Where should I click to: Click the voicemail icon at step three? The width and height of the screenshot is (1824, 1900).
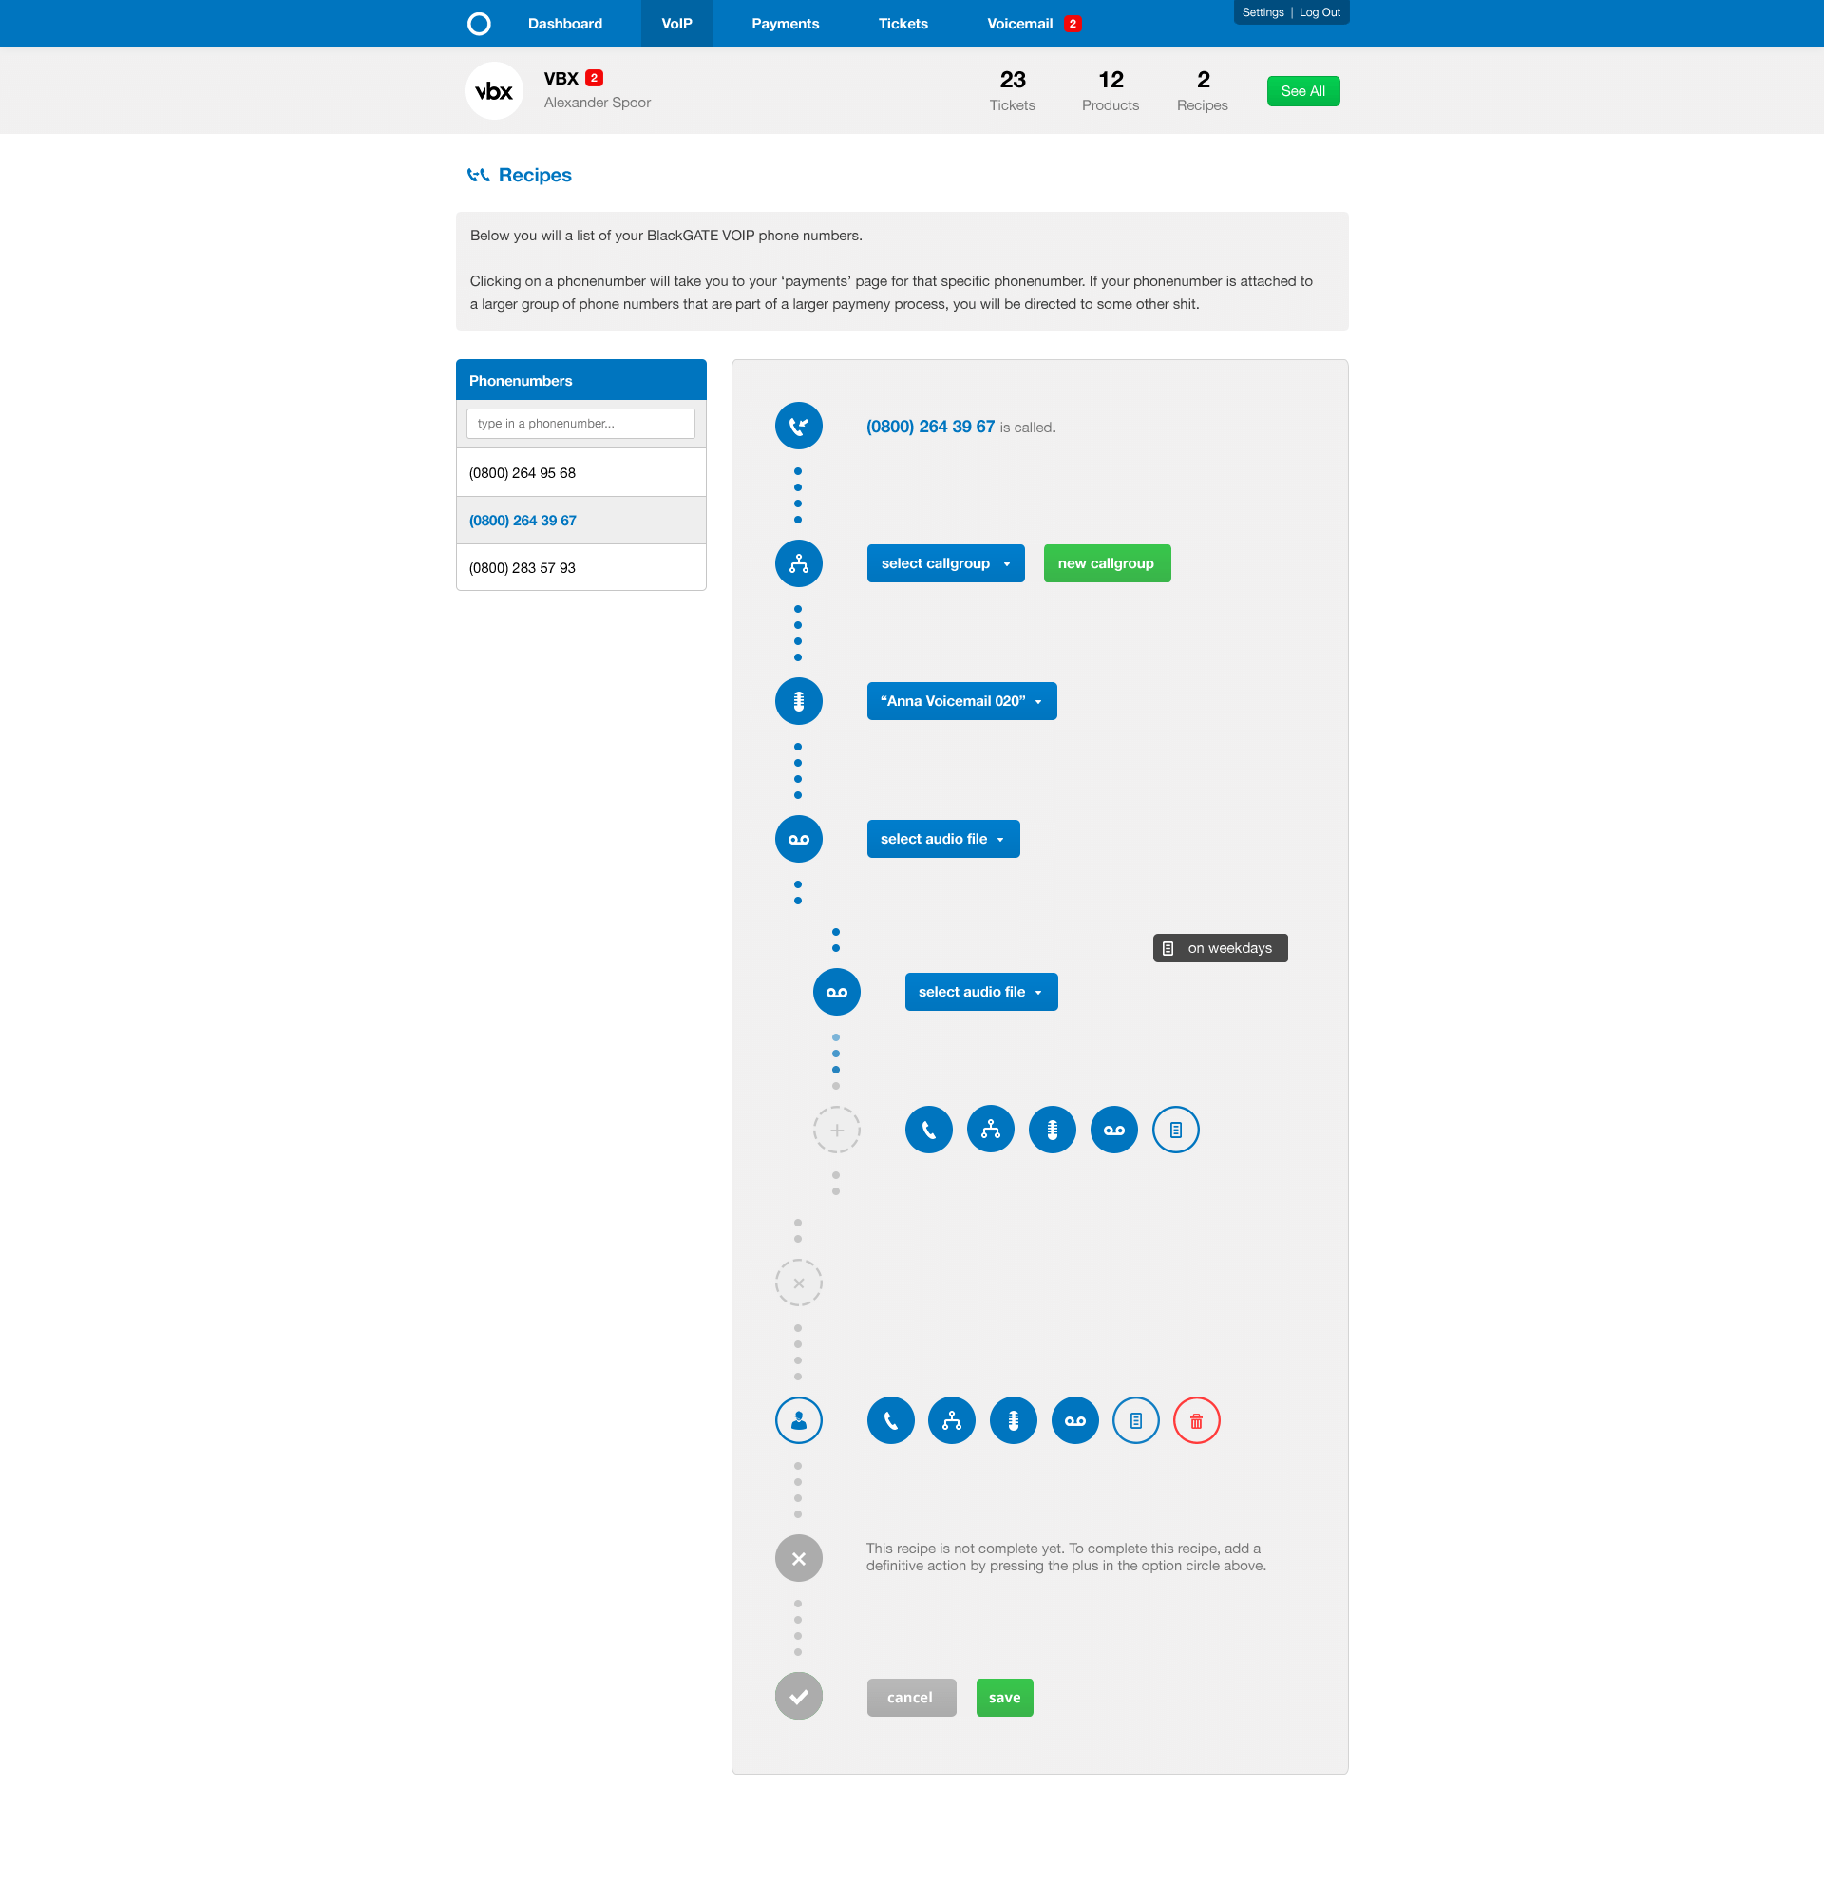(x=799, y=701)
